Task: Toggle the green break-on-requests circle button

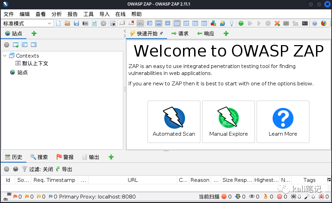Action: [241, 23]
